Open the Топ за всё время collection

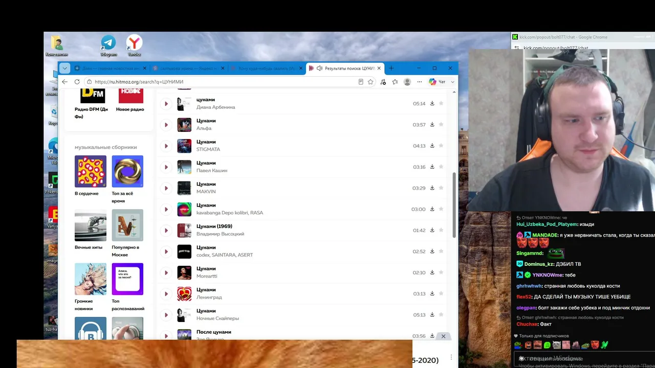(x=127, y=171)
